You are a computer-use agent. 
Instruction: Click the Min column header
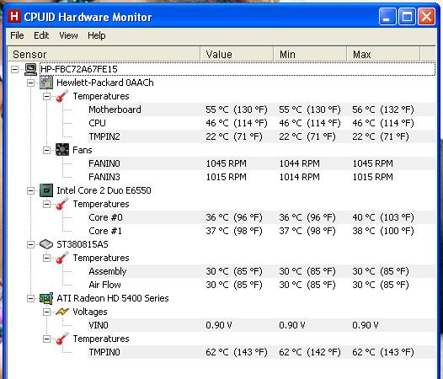tap(310, 54)
